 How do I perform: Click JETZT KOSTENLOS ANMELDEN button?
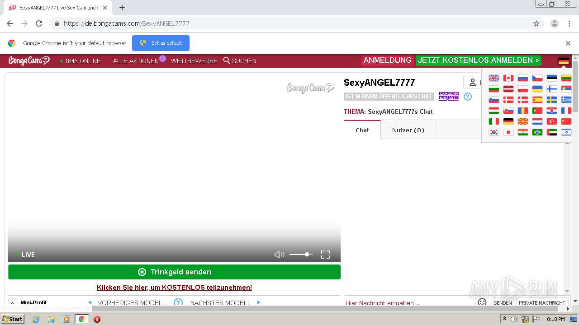tap(479, 60)
